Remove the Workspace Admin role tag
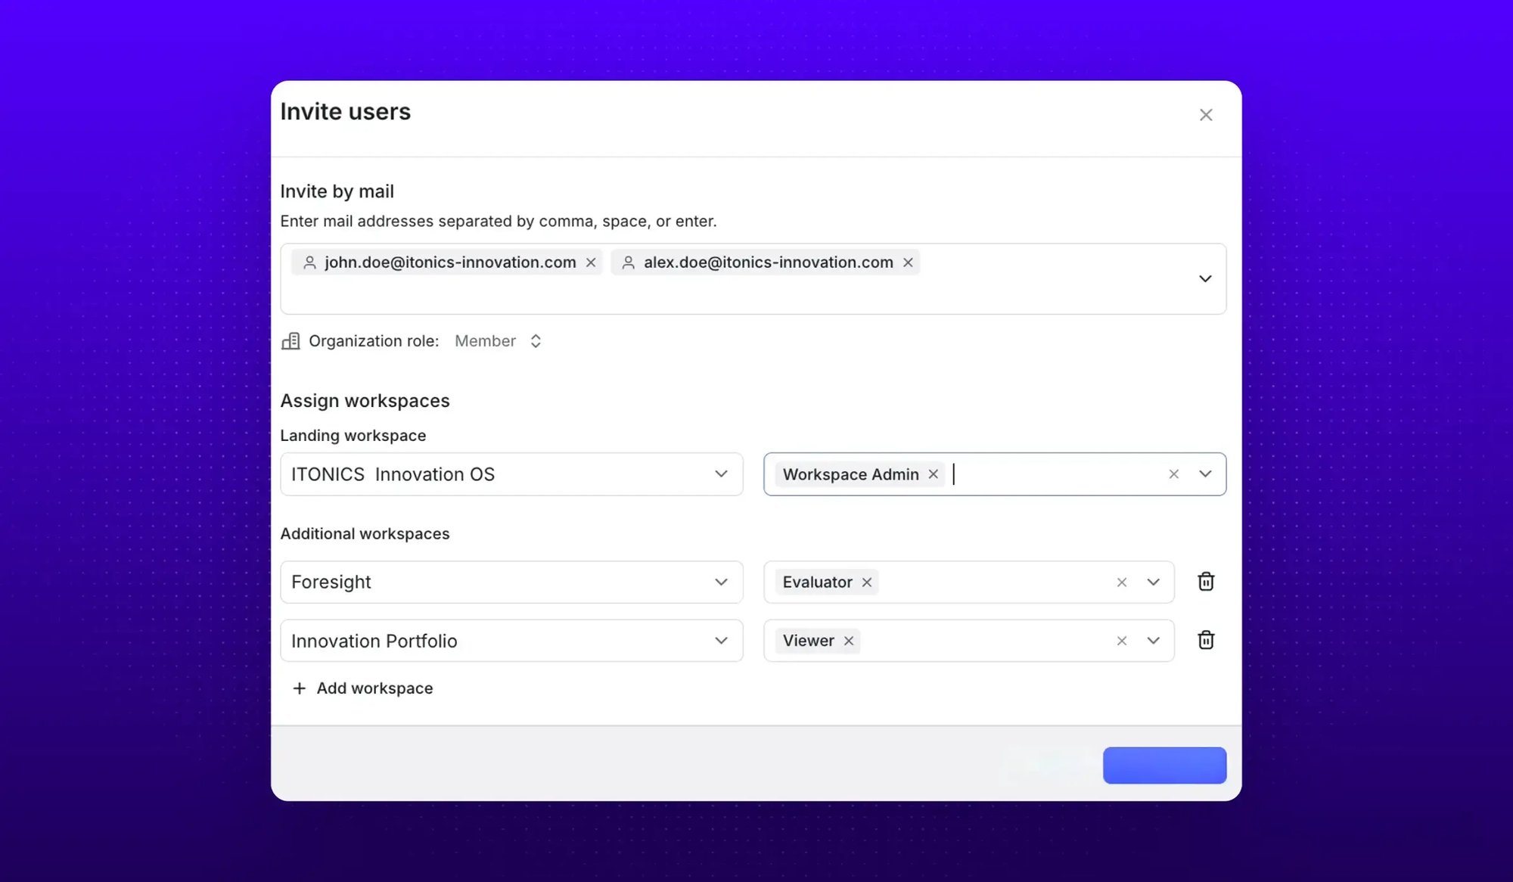 pyautogui.click(x=934, y=474)
